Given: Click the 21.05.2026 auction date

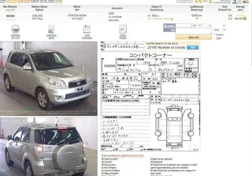Looking at the screenshot, I should [37, 16].
